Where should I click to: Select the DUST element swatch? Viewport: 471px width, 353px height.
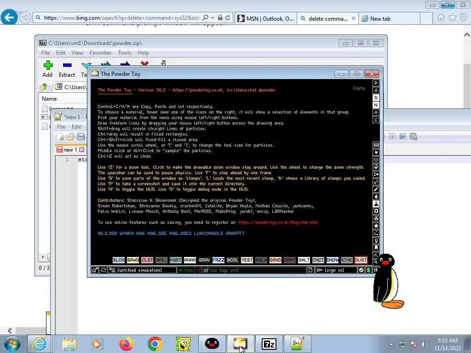(x=361, y=260)
